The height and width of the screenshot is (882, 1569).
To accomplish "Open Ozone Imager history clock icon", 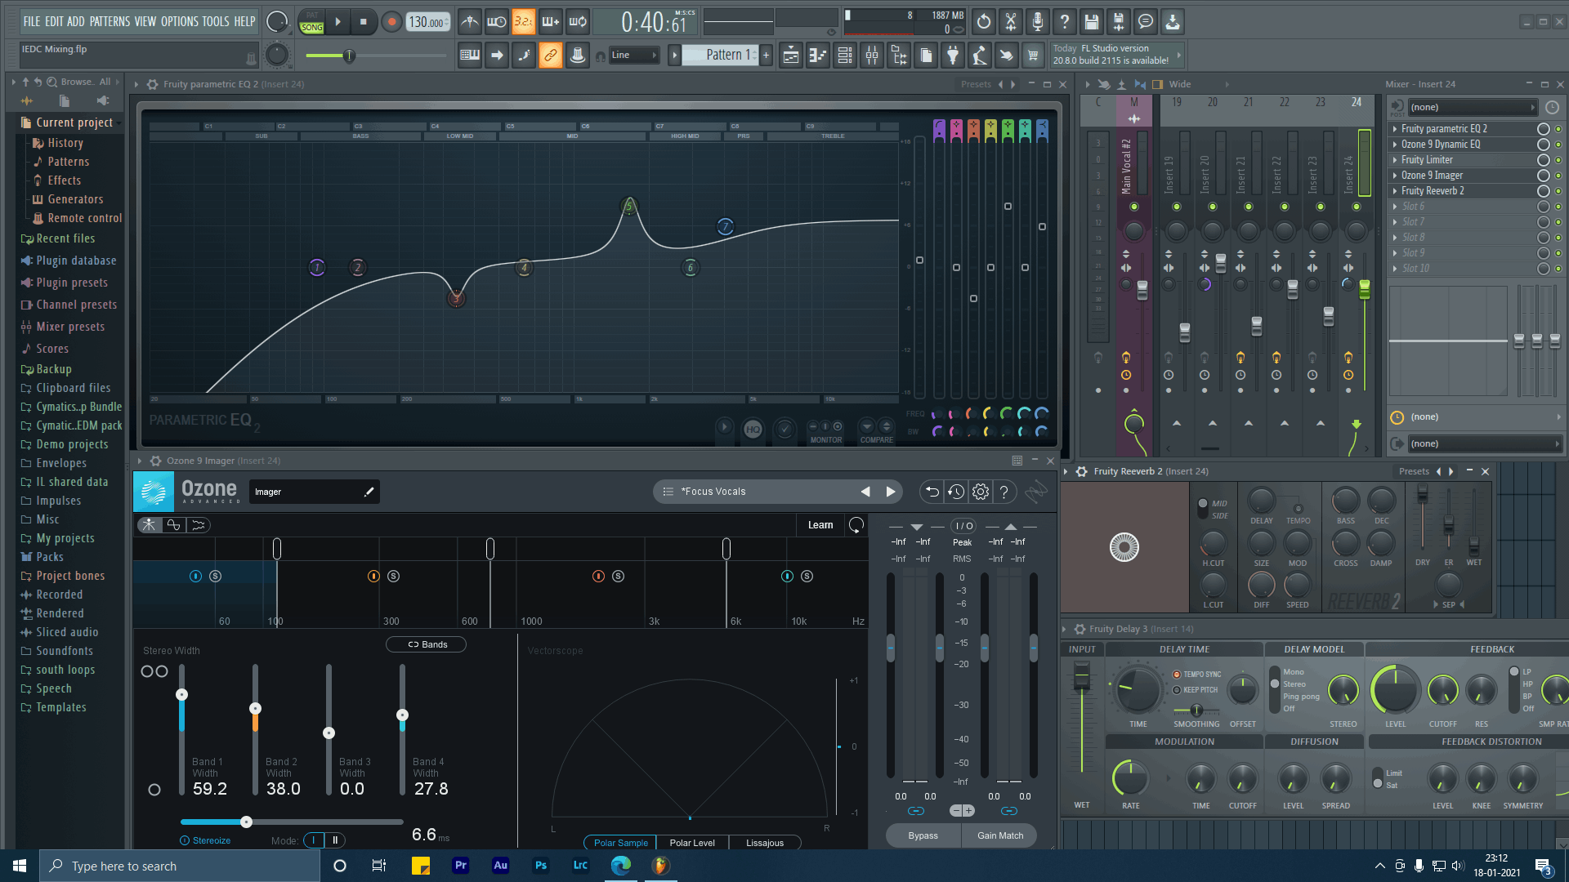I will click(x=956, y=492).
